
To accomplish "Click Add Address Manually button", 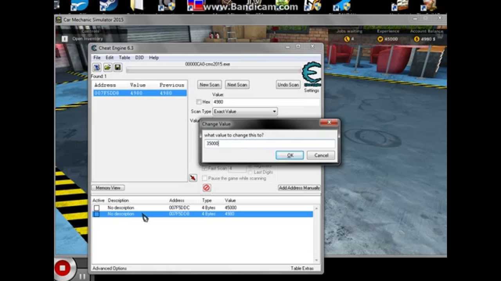I will point(299,188).
